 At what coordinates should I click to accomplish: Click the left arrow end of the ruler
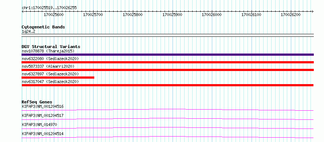click(23, 11)
